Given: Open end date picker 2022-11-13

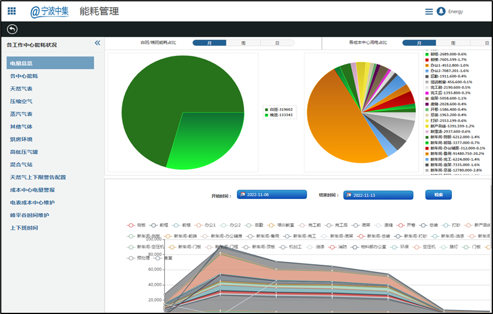Looking at the screenshot, I should 378,195.
